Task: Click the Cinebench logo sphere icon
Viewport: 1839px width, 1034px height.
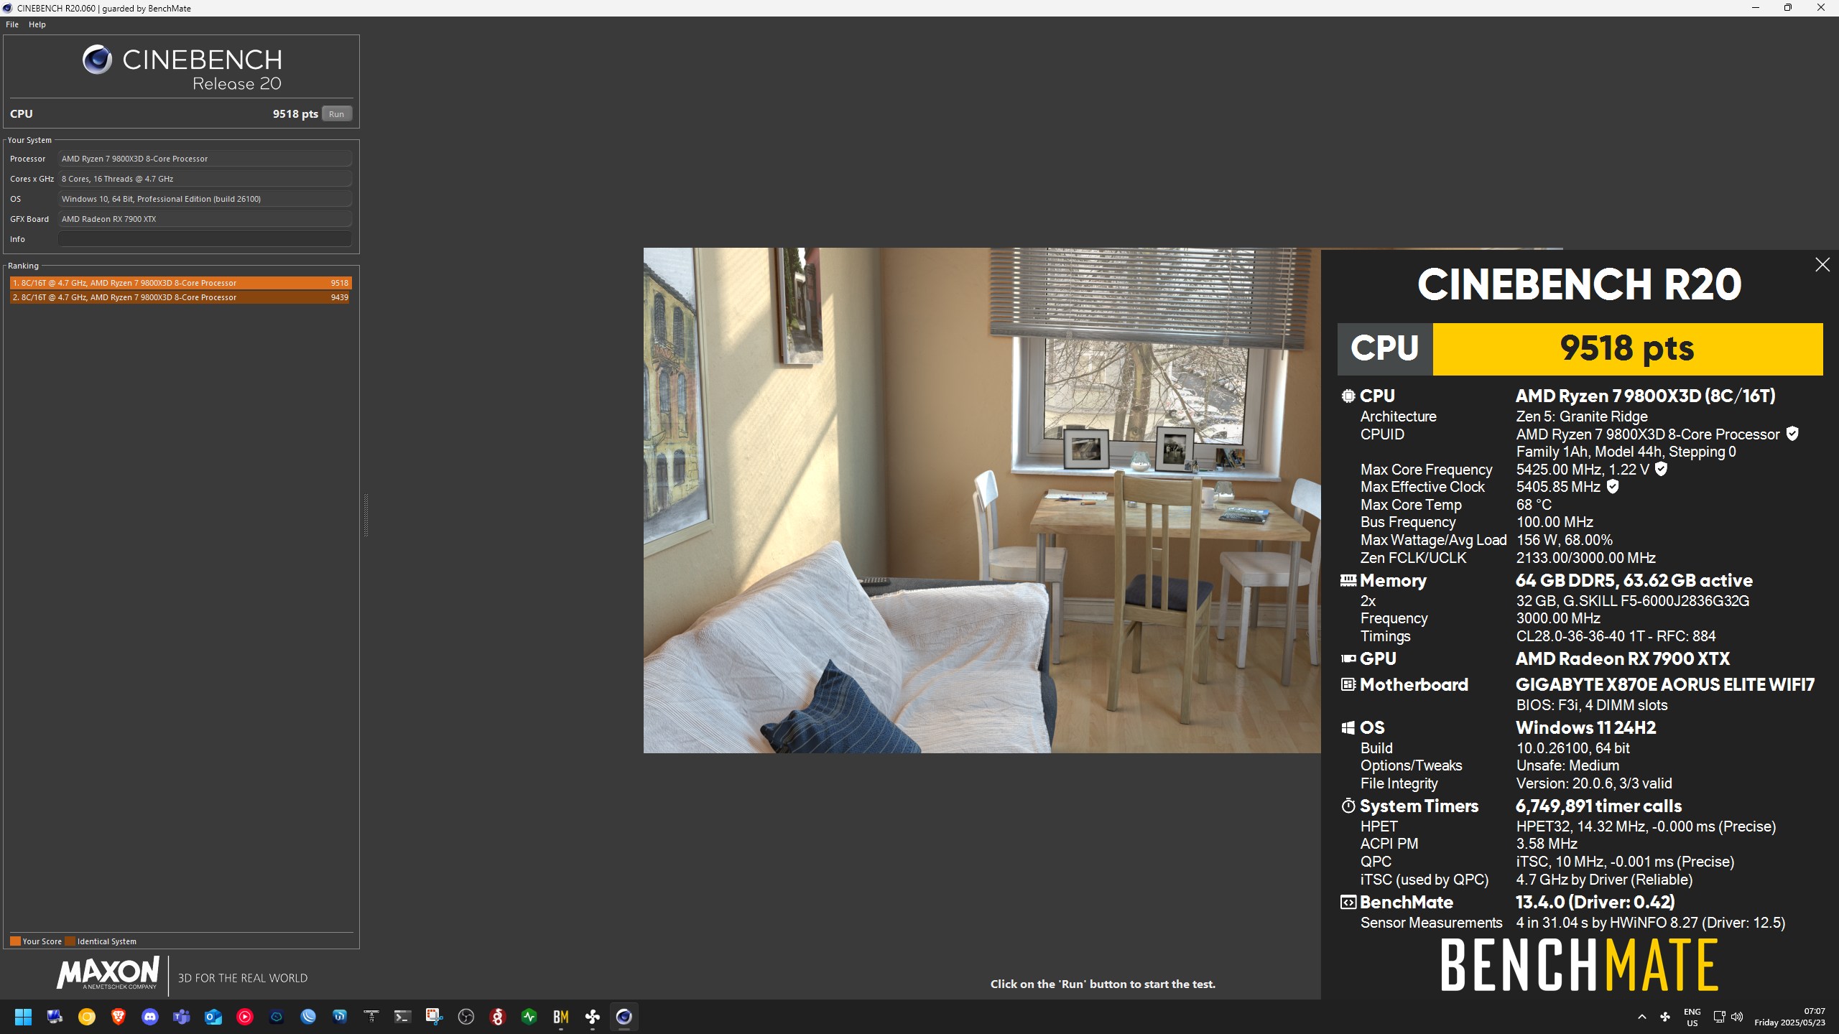Action: pos(97,60)
